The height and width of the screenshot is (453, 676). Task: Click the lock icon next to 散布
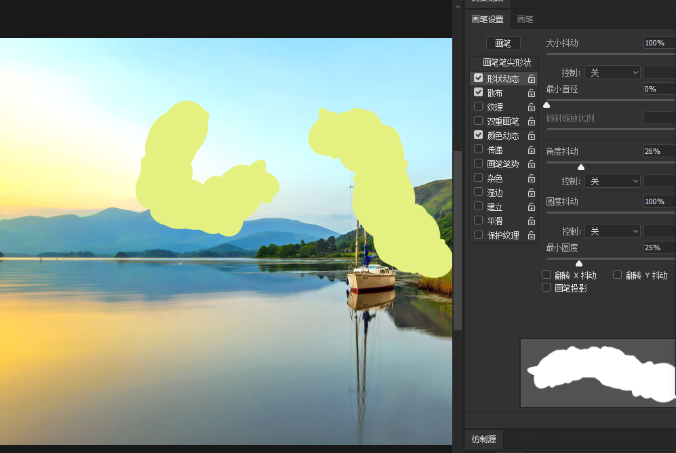[532, 93]
